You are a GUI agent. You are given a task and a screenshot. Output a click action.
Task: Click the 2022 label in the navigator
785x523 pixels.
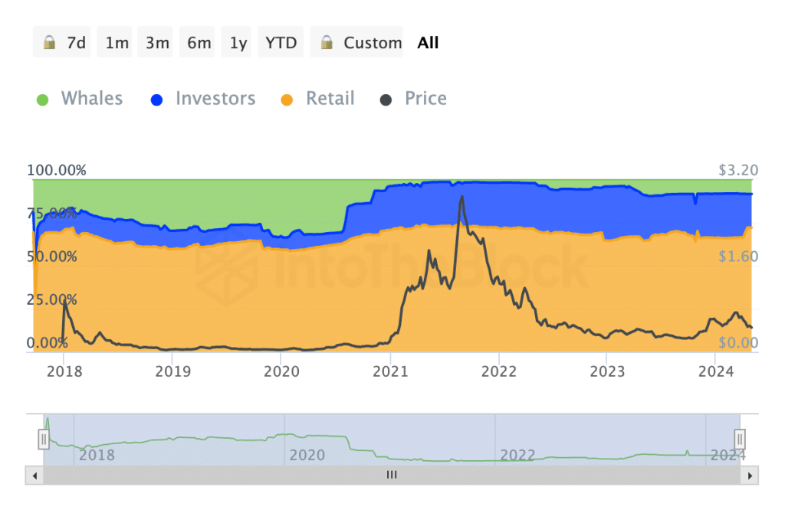[517, 455]
